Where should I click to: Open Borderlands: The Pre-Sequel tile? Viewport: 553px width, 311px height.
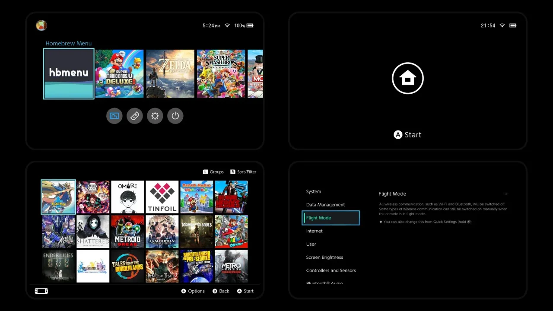tap(197, 266)
